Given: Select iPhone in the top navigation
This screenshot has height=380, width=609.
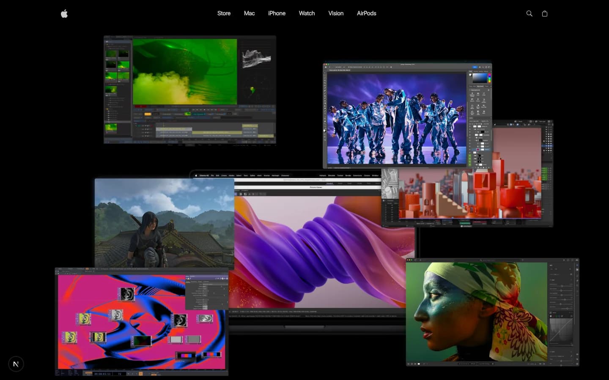Looking at the screenshot, I should click(x=277, y=14).
